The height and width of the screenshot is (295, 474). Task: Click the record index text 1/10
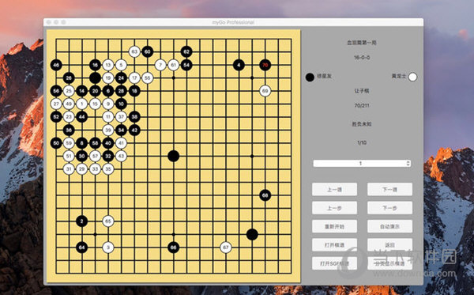(x=362, y=142)
